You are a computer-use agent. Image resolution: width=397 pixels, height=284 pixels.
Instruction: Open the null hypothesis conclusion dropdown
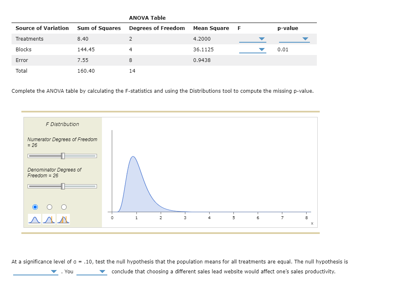point(53,271)
